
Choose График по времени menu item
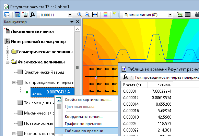point(83,124)
